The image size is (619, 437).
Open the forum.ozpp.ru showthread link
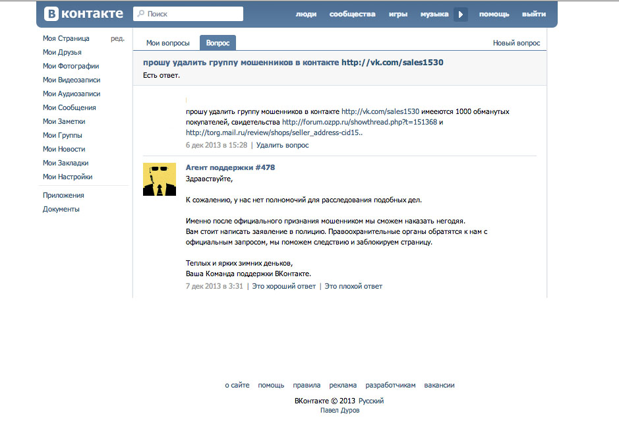coord(360,122)
